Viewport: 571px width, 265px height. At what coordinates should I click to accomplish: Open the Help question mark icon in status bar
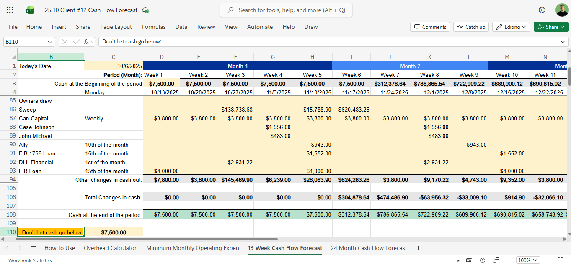click(x=483, y=260)
